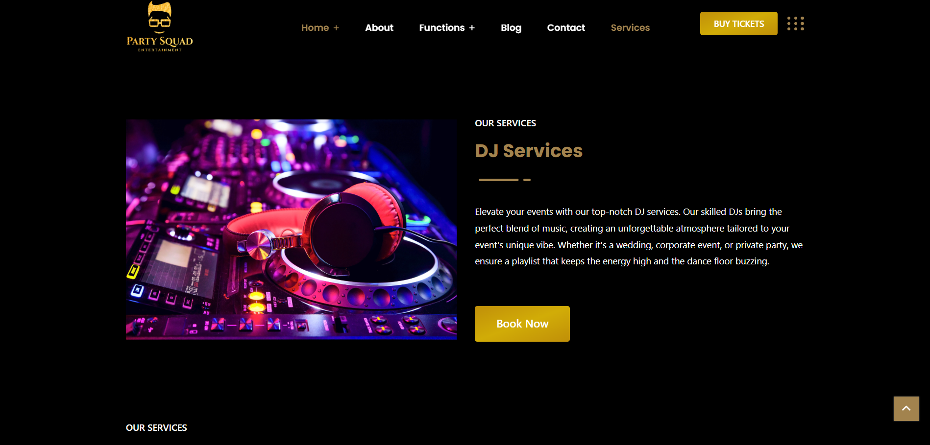Click the Party Squad Entertainment text
This screenshot has height=445, width=930.
tap(160, 44)
